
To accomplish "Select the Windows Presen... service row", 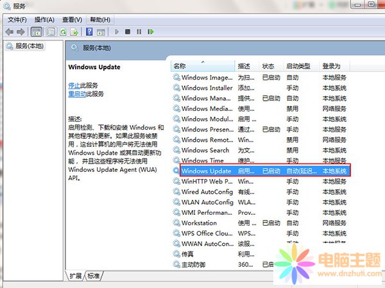I will (261, 130).
